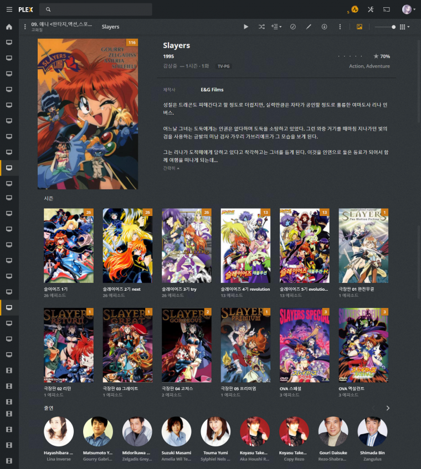Click the Slayers main poster
The height and width of the screenshot is (469, 421).
(x=88, y=114)
